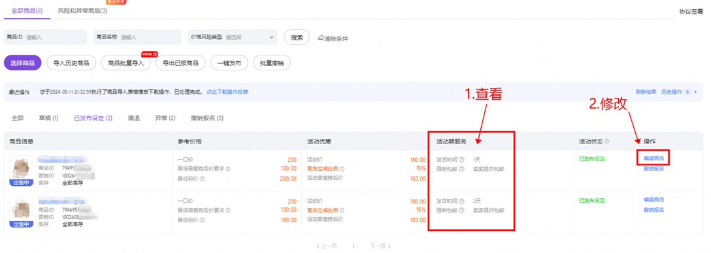
Task: Focus the 商品名称 input field
Action: 138,37
